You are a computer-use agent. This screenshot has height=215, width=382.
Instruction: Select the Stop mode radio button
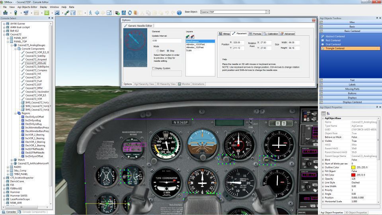[168, 51]
